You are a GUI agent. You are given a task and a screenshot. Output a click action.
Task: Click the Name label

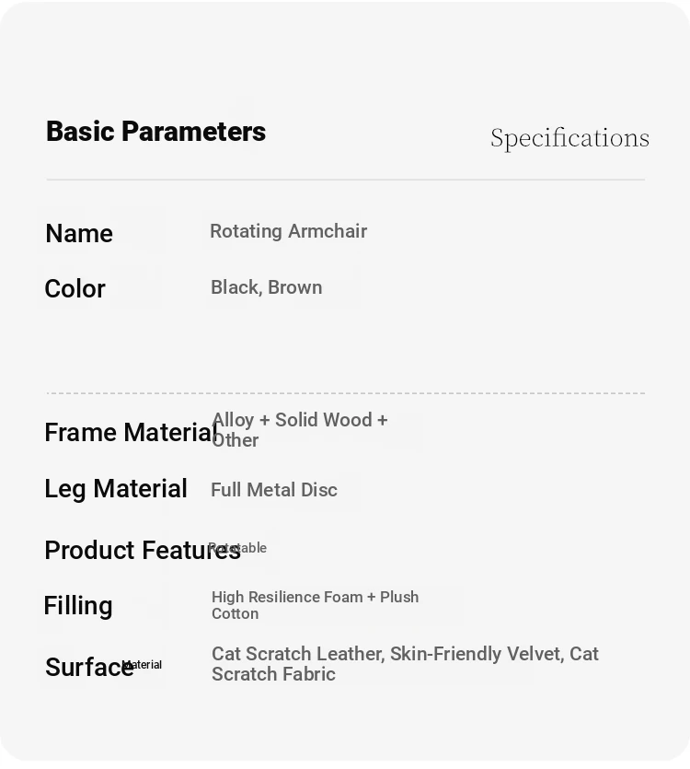coord(79,233)
